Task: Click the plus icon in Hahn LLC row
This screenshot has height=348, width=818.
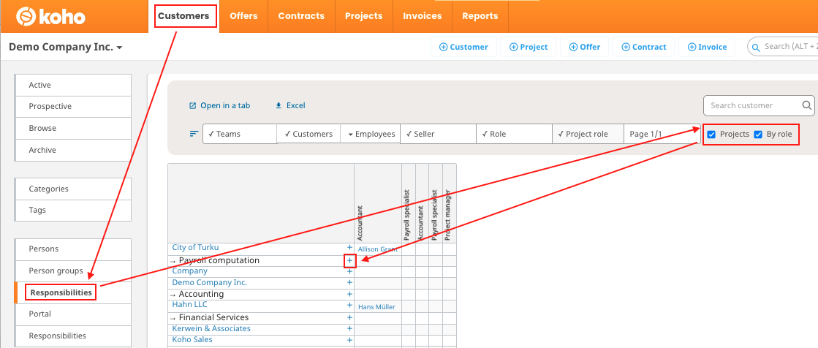Action: [x=349, y=305]
